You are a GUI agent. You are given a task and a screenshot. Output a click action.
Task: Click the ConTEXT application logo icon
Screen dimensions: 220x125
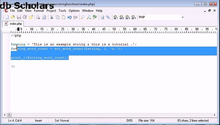tap(6, 10)
